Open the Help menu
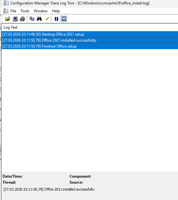Image resolution: width=178 pixels, height=200 pixels. 56,11
